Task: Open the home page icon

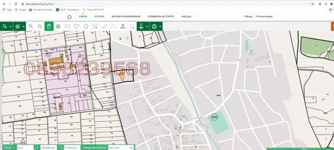Action: pyautogui.click(x=69, y=17)
